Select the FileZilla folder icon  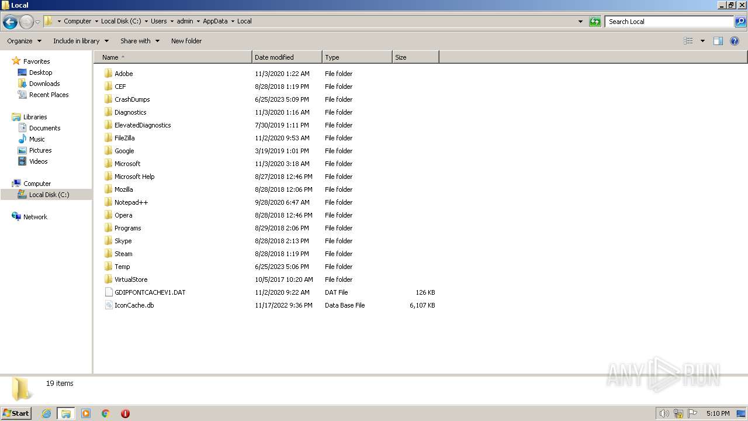[x=108, y=138]
